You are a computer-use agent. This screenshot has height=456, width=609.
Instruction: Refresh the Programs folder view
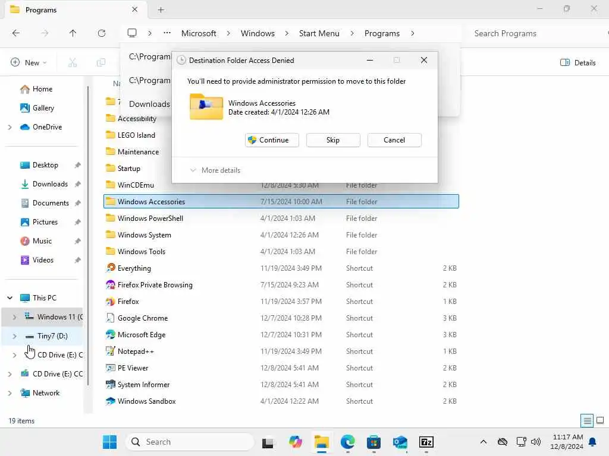click(x=102, y=33)
